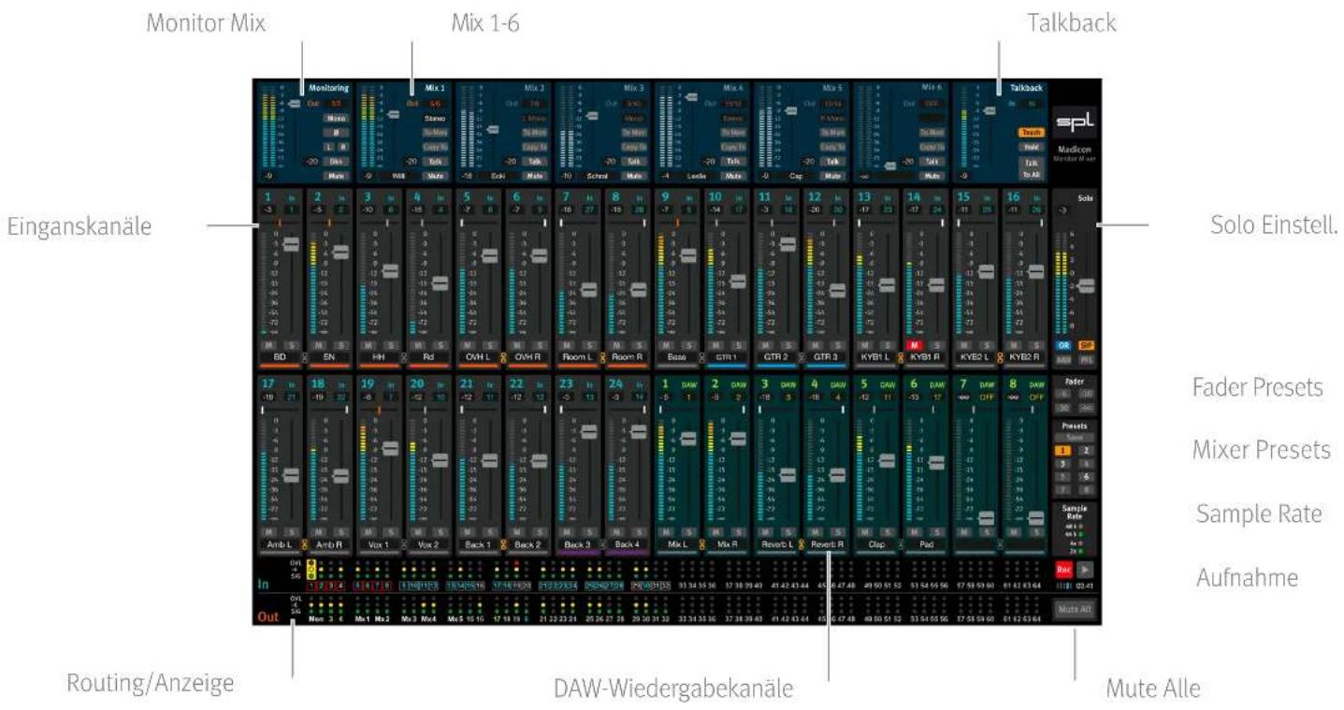Click the Talk button in Mix 1
The image size is (1344, 710).
point(435,161)
